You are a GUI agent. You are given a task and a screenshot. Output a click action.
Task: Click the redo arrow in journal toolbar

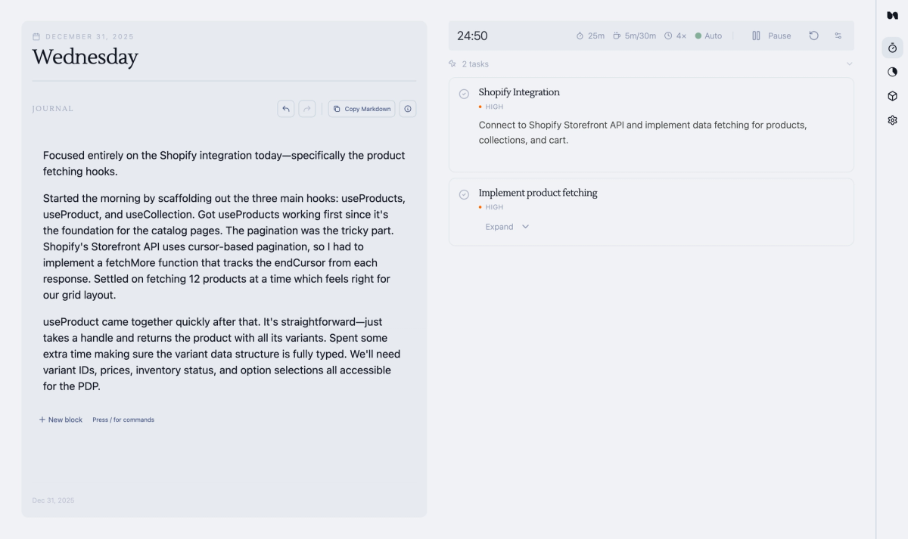pos(307,109)
